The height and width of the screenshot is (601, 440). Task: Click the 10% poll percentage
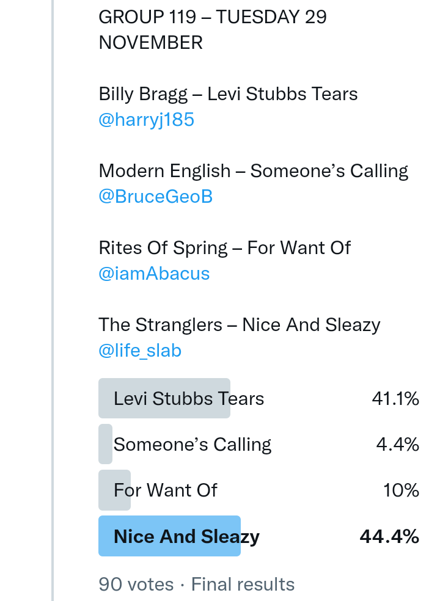[x=401, y=490]
